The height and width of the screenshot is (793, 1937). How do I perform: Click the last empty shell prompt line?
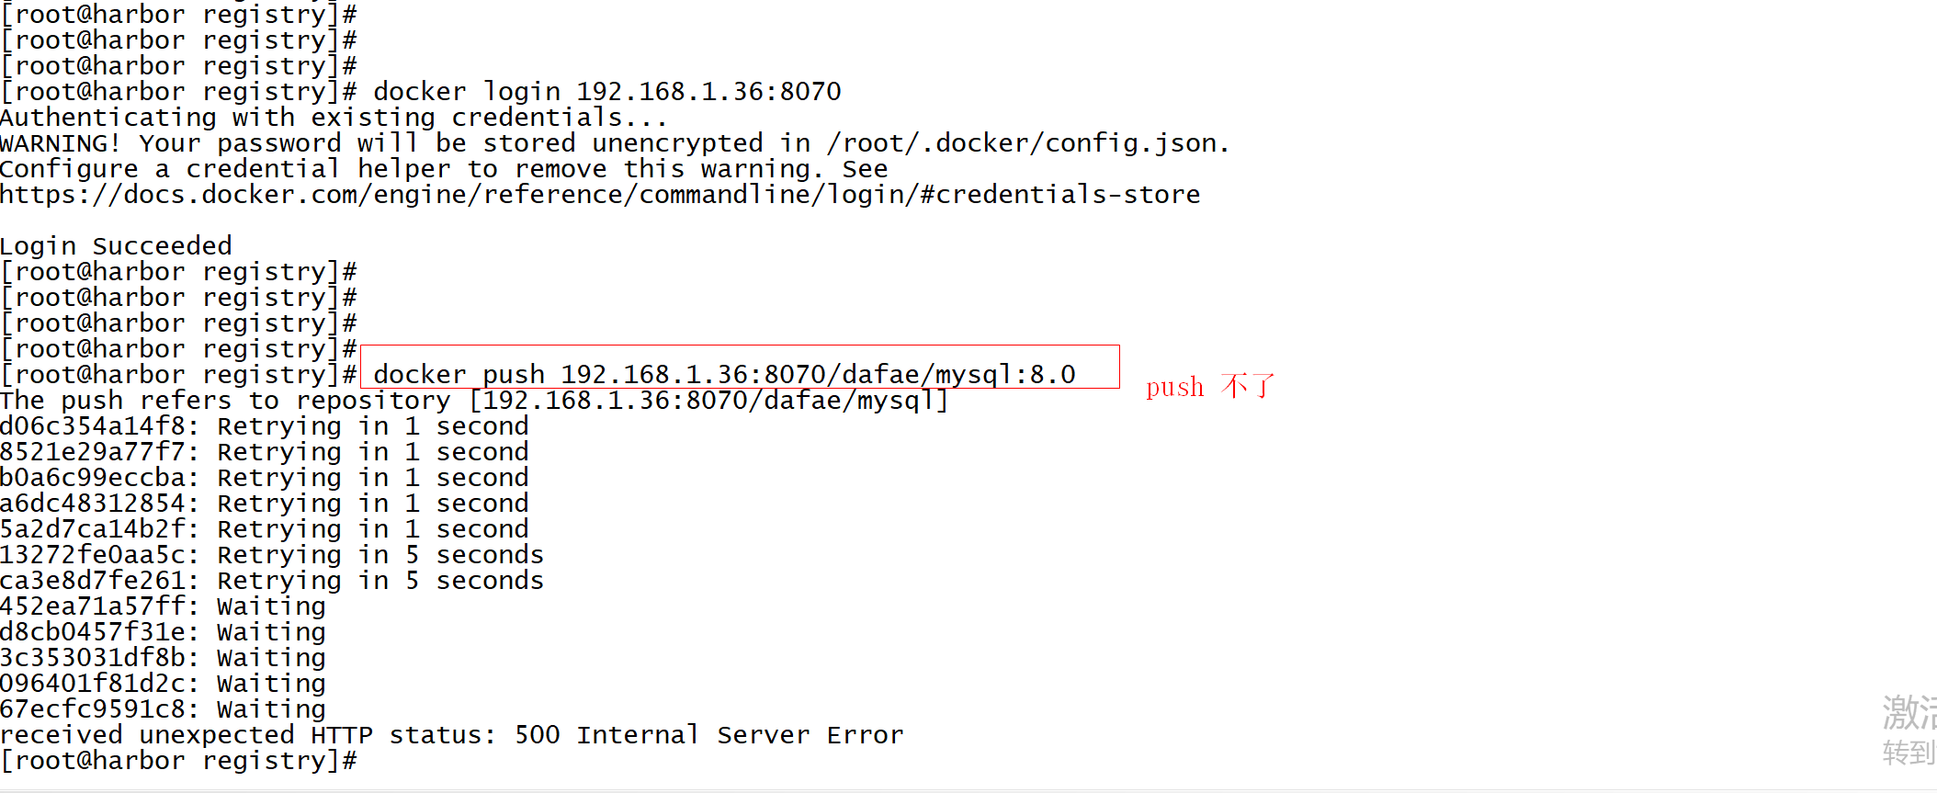(178, 761)
